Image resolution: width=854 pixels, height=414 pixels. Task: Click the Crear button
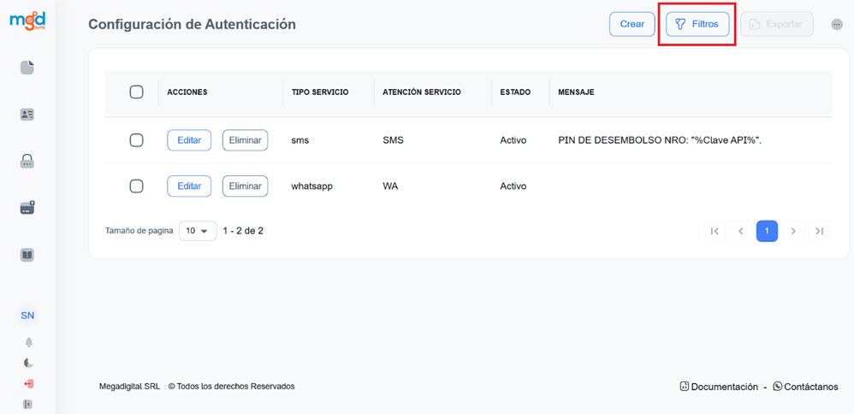click(632, 24)
